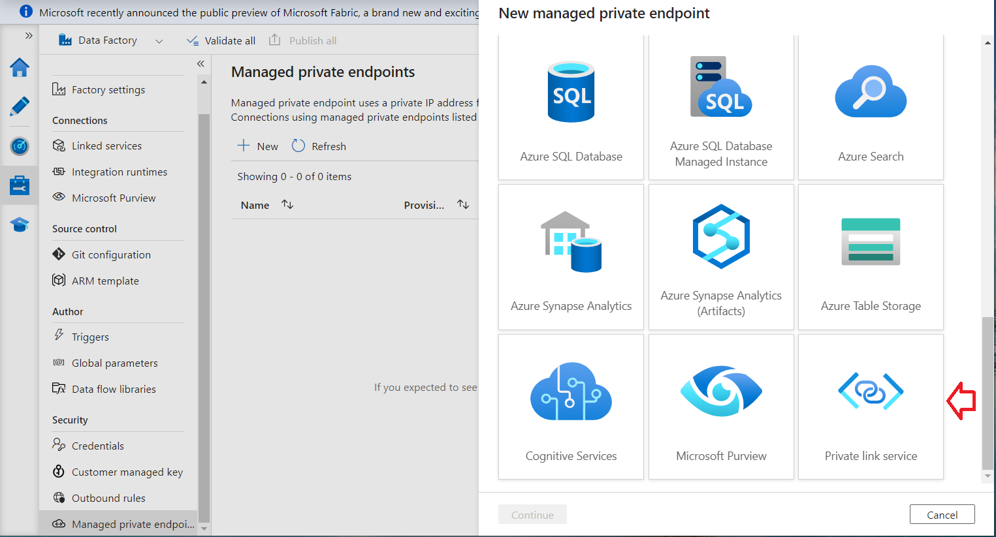This screenshot has height=537, width=996.
Task: Open the Author pencil icon
Action: pyautogui.click(x=20, y=106)
